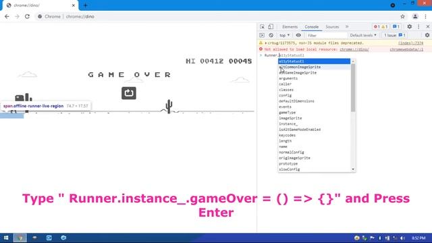Click the autocomplete list scrollbar thumb
This screenshot has height=243, width=432.
pyautogui.click(x=353, y=88)
